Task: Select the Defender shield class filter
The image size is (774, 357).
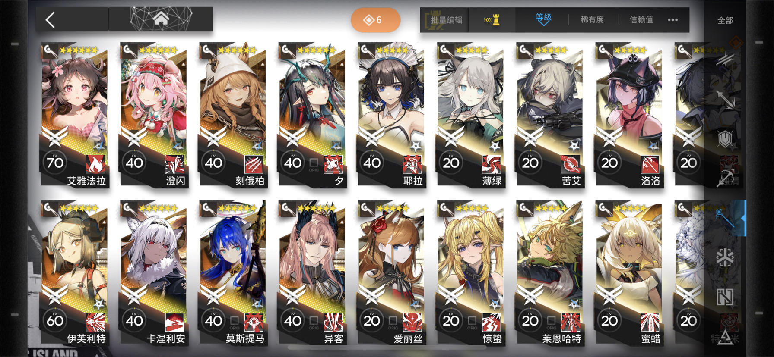Action: [725, 138]
